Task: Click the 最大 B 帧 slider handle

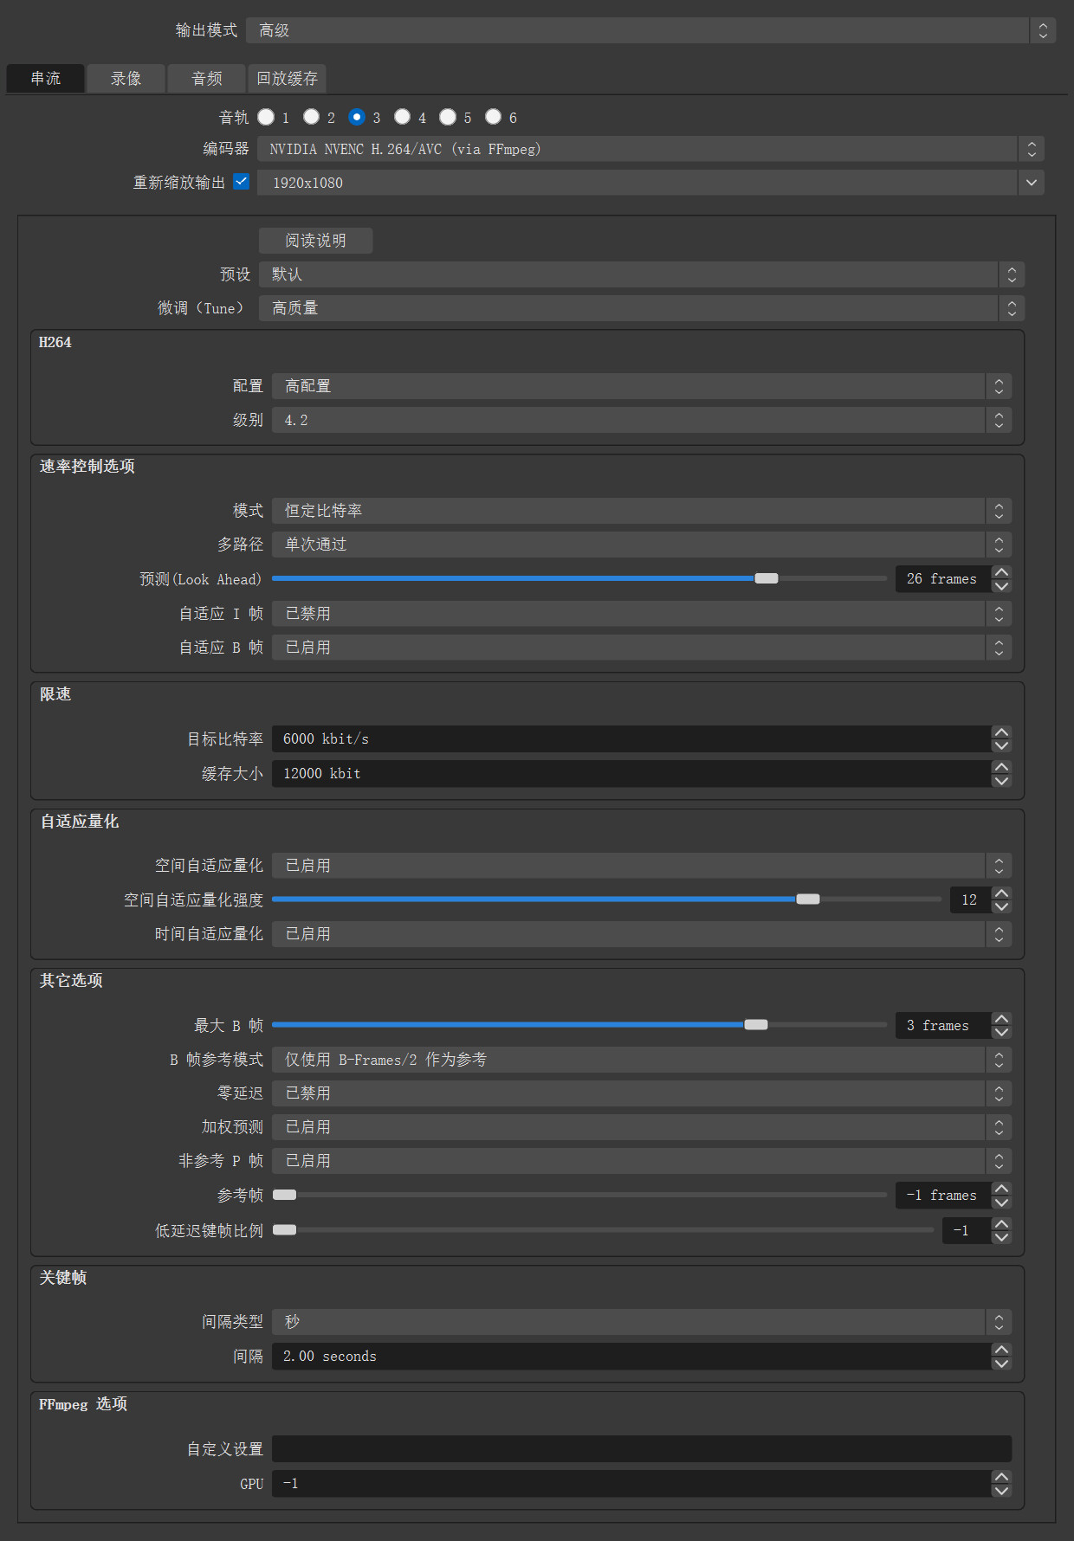Action: coord(756,1024)
